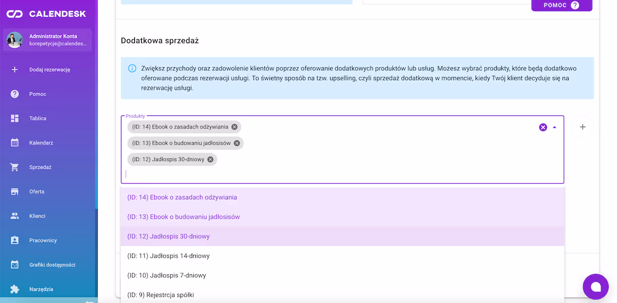Open the Kalendarz calendar icon
Viewport: 617px width, 303px height.
tap(15, 143)
